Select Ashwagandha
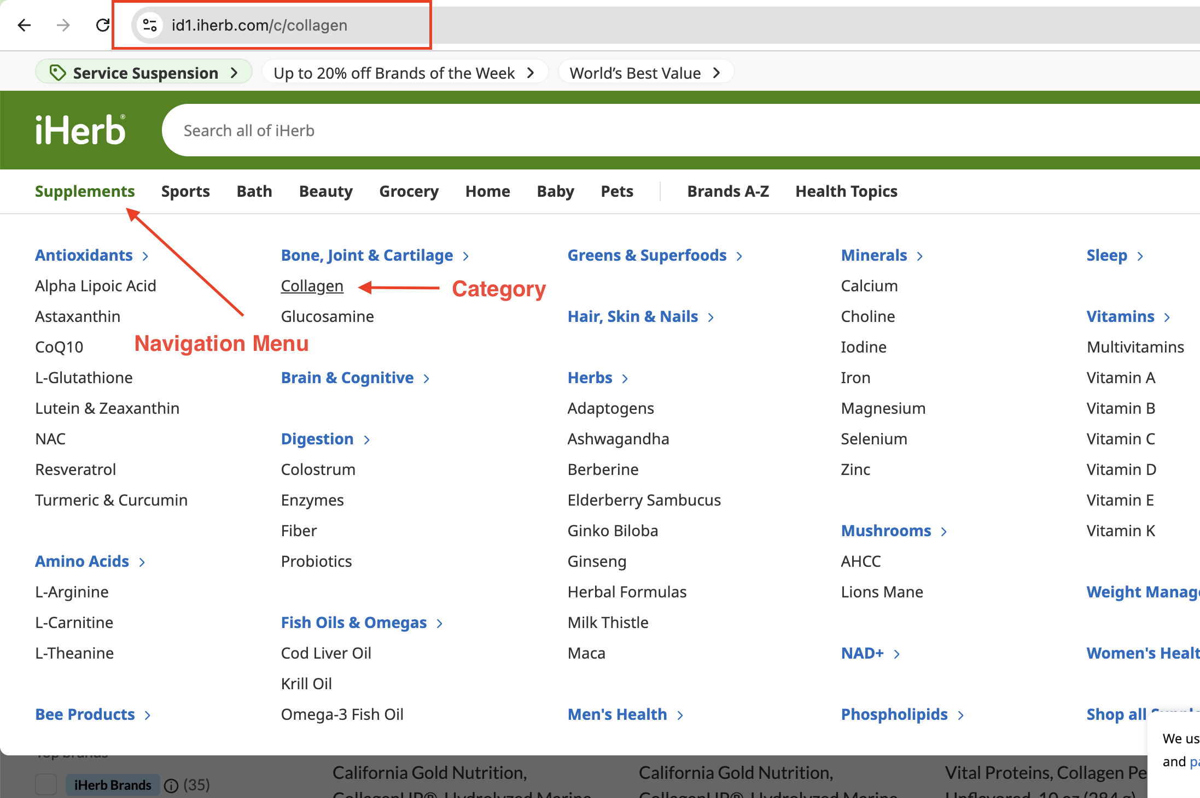 click(619, 439)
